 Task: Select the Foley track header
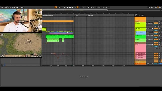[140, 43]
